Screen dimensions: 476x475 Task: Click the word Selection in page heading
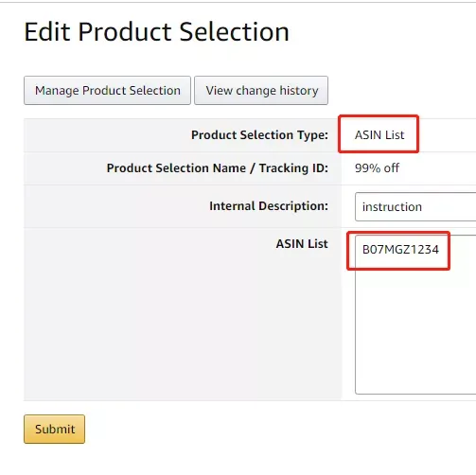[x=234, y=32]
